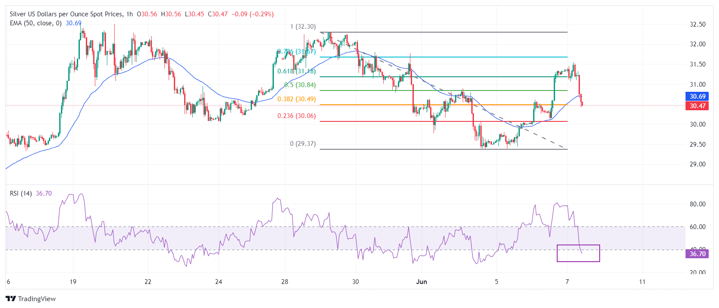Click the Silver US Dollars per Ounce title
719x308 pixels.
coord(66,14)
